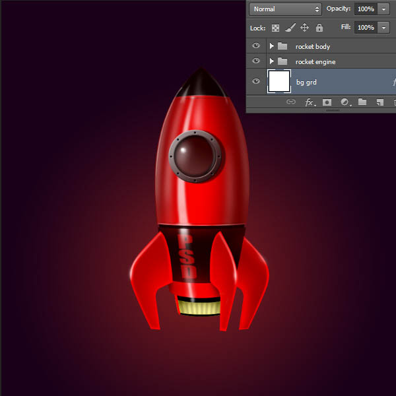Toggle visibility of bg grd layer
The height and width of the screenshot is (396, 396).
256,81
